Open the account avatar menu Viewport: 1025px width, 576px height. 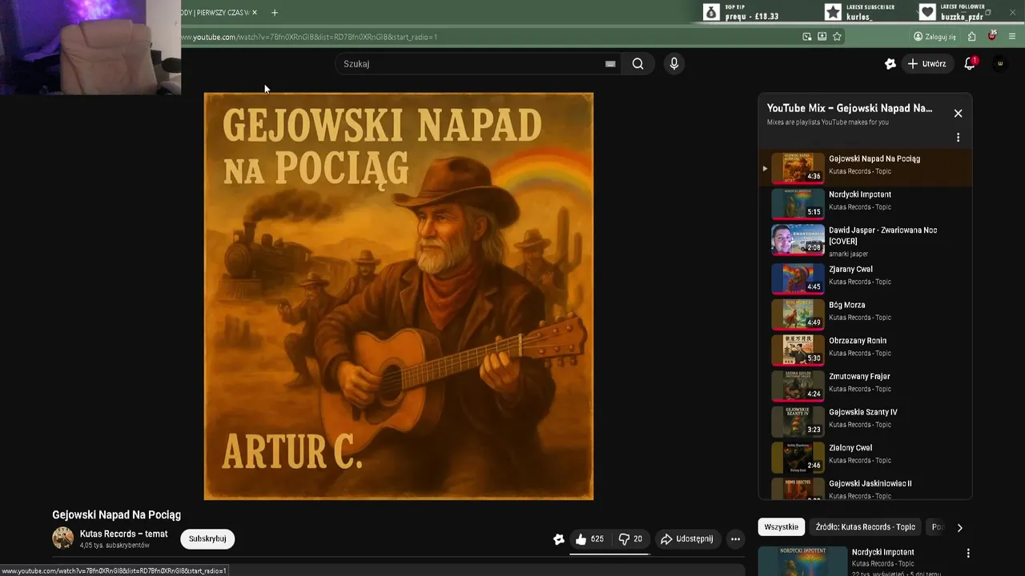tap(999, 64)
